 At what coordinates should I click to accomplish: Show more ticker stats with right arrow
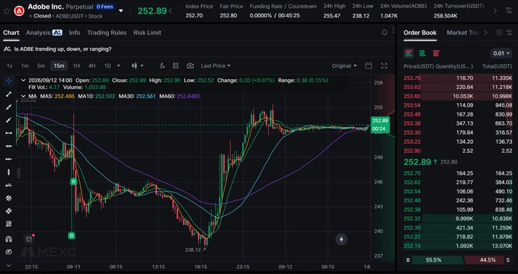[x=495, y=11]
